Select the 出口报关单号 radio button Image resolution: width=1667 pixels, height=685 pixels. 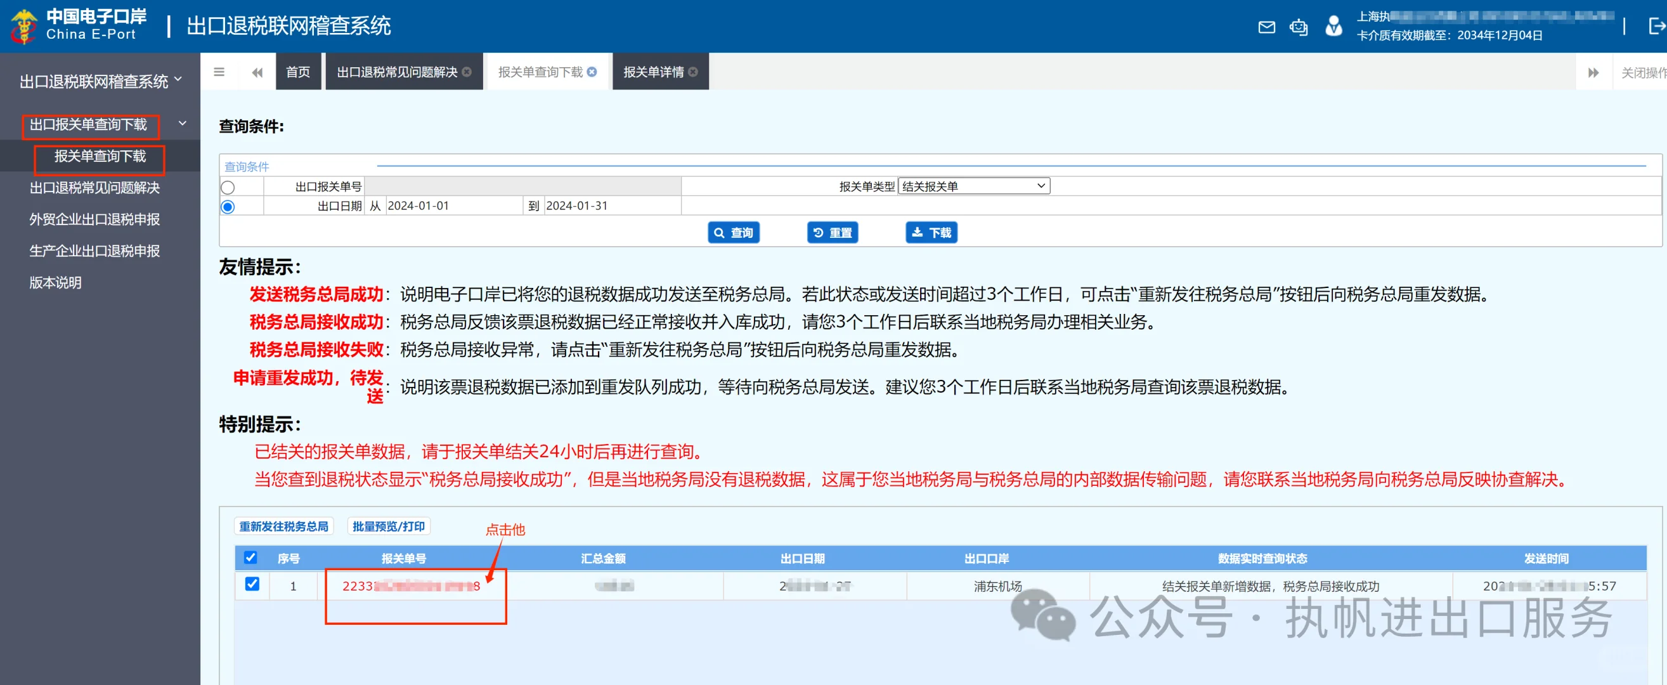[x=228, y=186]
